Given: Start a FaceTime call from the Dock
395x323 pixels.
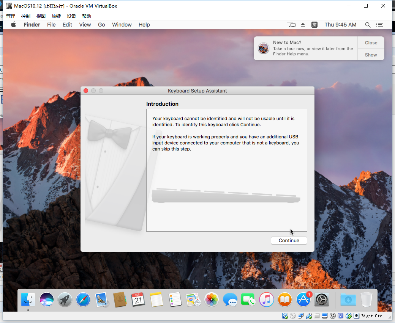Looking at the screenshot, I should click(x=248, y=299).
